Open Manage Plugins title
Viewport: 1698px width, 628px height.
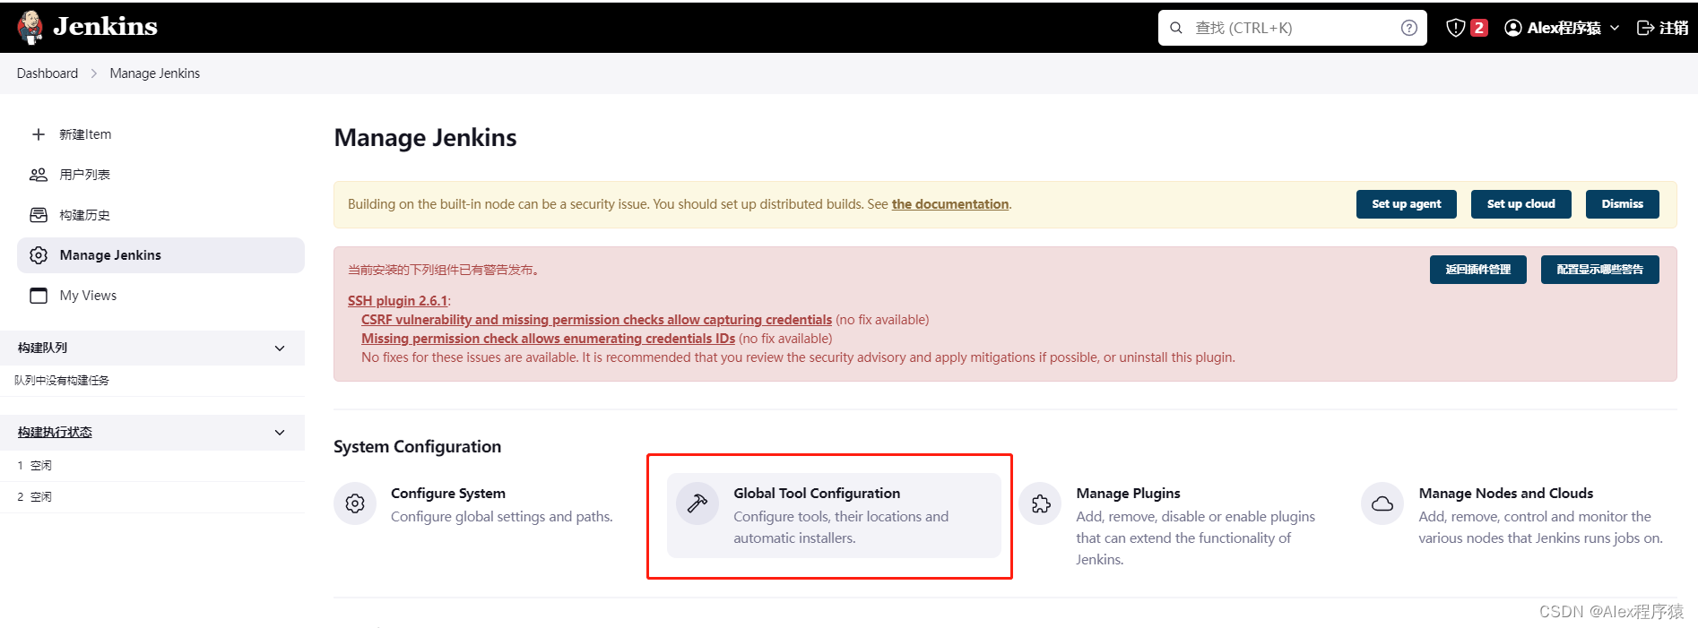pyautogui.click(x=1128, y=494)
